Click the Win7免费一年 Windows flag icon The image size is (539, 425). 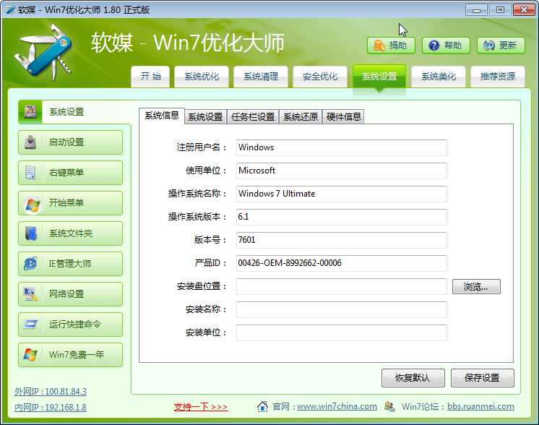click(30, 354)
